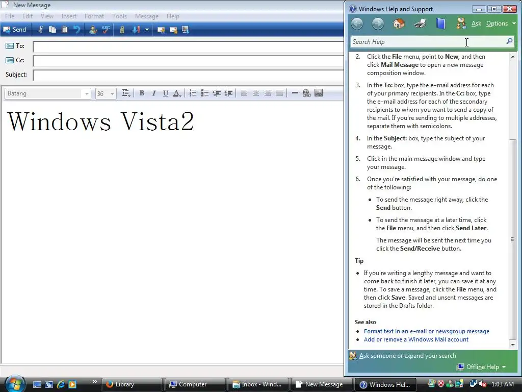
Task: Open Add or remove Windows Mail account link
Action: [416, 339]
